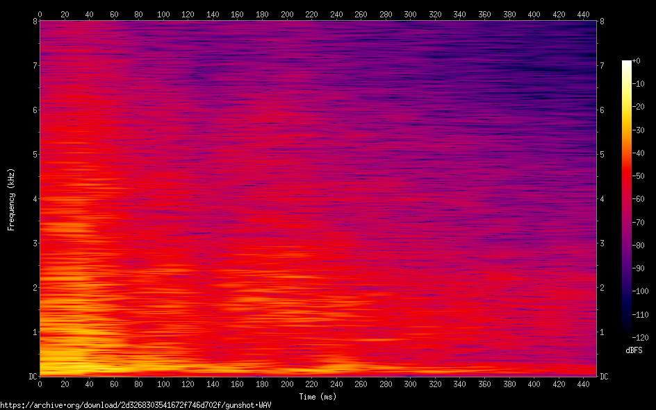Click the 360 ms tick on the top axis
656x410 pixels.
tap(485, 14)
